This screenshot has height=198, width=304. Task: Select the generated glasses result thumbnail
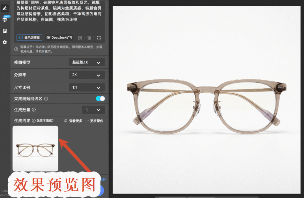(35, 149)
